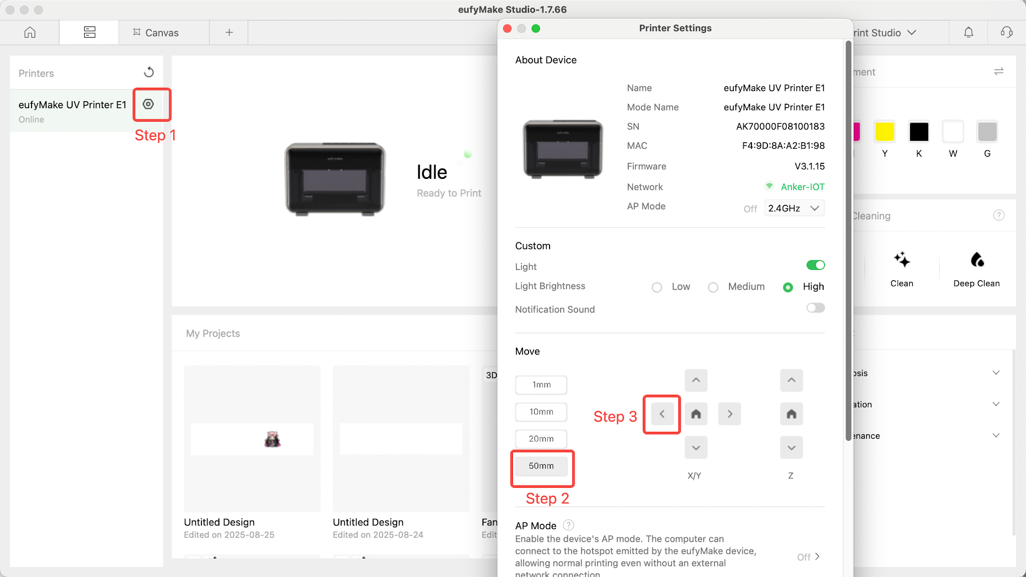This screenshot has height=577, width=1026.
Task: Move X/Y axis left arrow
Action: pyautogui.click(x=662, y=414)
